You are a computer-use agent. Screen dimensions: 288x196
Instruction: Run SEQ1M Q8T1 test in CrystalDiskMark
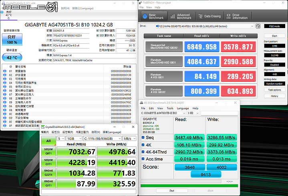pos(48,152)
